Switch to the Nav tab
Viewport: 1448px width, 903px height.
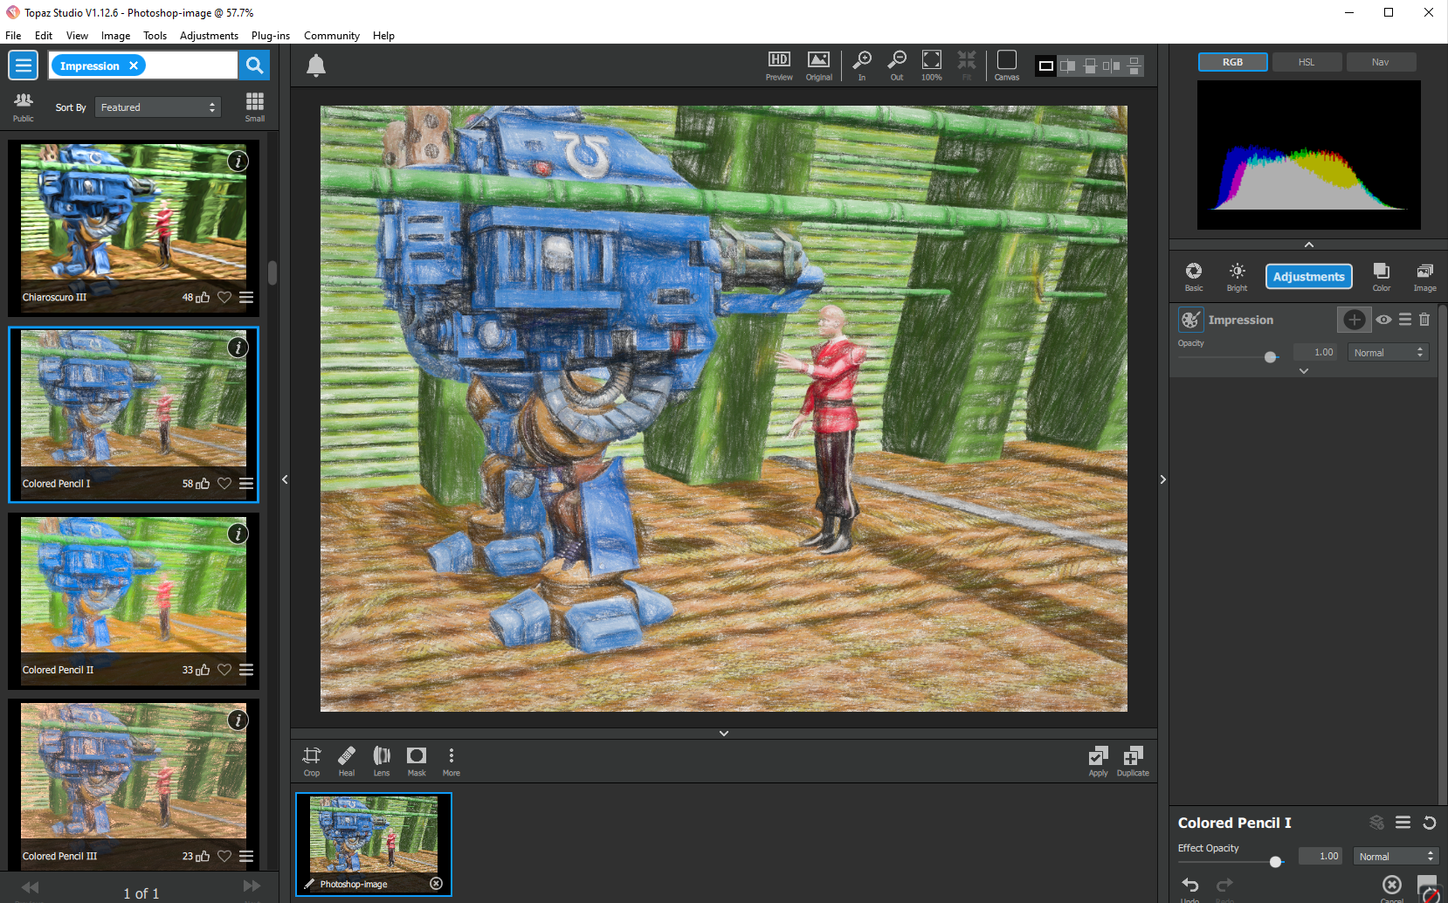click(x=1381, y=62)
